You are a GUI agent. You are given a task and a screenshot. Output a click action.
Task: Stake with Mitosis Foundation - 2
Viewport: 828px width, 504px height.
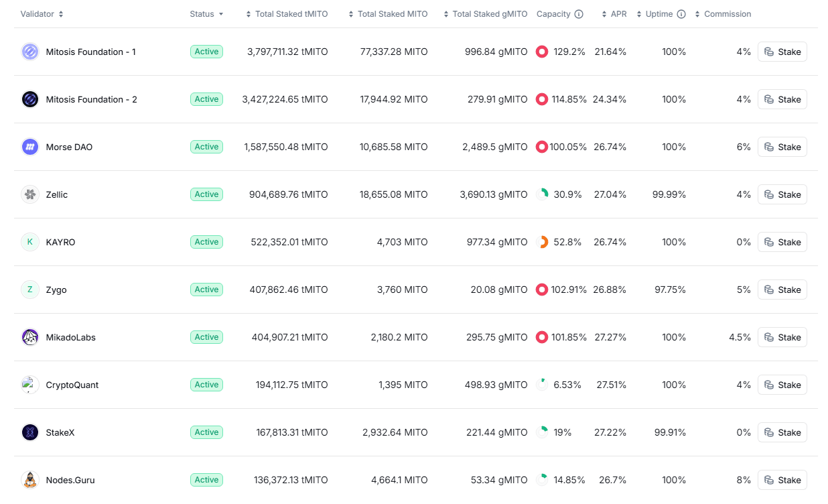click(x=782, y=99)
